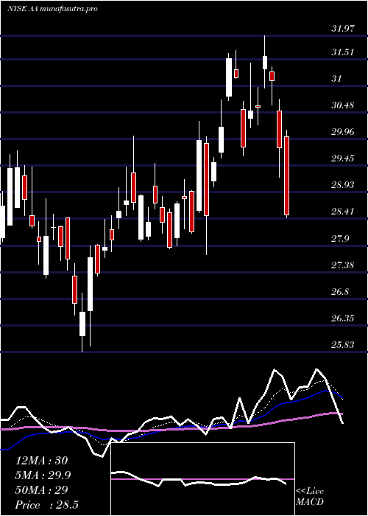The image size is (368, 516).
Task: Click the Price : 28.5 readout
Action: point(46,505)
